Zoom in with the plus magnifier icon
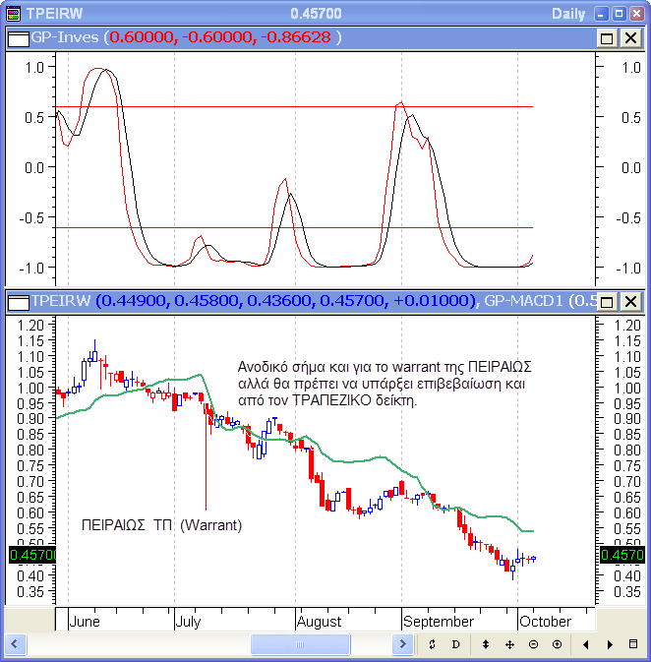651x662 pixels. click(x=557, y=644)
